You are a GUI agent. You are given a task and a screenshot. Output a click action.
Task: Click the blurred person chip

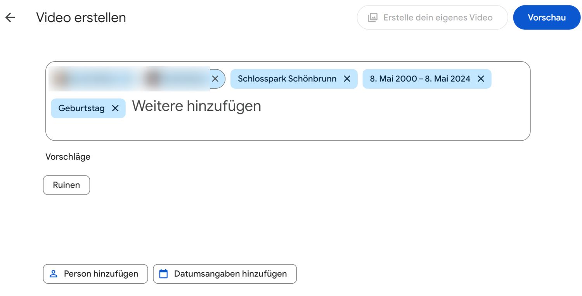tap(128, 79)
